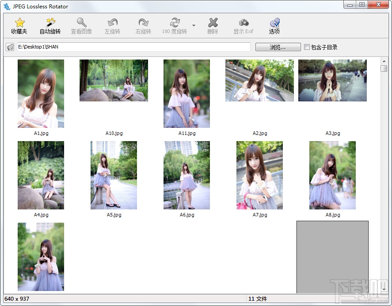The height and width of the screenshot is (306, 392).
Task: Select the gray placeholder thumbnail
Action: coord(332,257)
